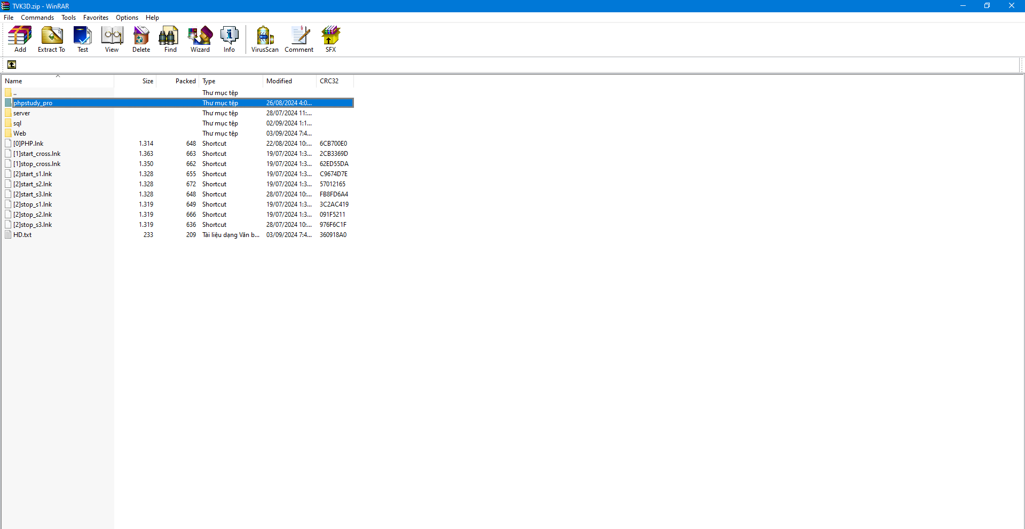Click the View file toolbar icon
This screenshot has width=1025, height=529.
[112, 39]
